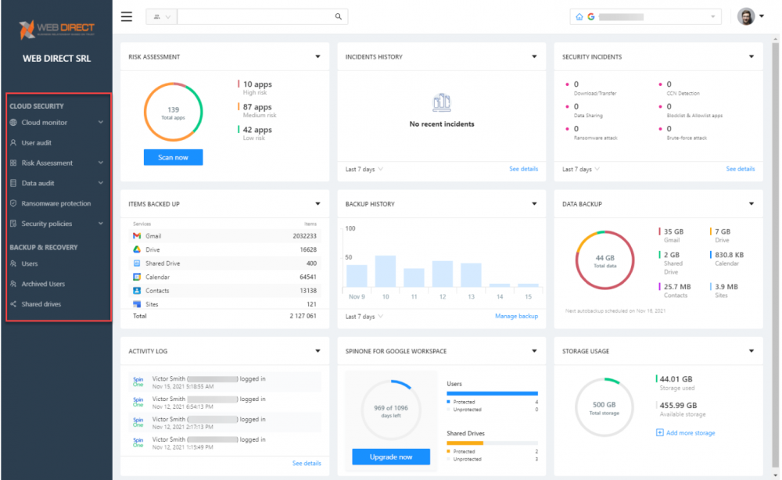Open the search type dropdown
The width and height of the screenshot is (782, 480).
(x=162, y=16)
